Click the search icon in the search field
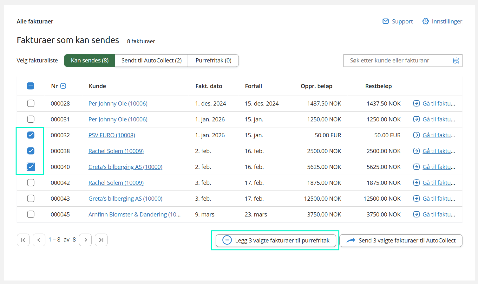The width and height of the screenshot is (478, 284). pyautogui.click(x=456, y=61)
